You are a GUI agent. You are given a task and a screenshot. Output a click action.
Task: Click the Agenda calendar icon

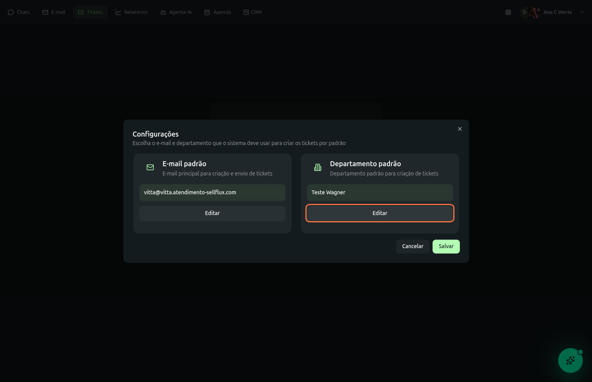point(207,12)
